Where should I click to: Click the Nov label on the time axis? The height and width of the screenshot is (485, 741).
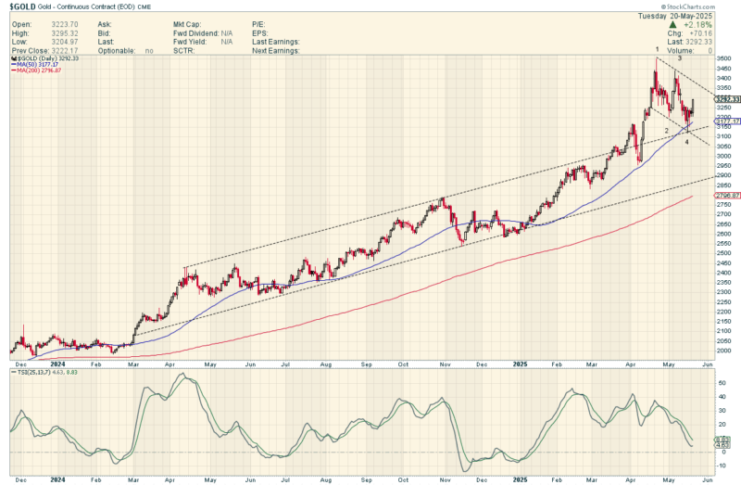pyautogui.click(x=443, y=365)
